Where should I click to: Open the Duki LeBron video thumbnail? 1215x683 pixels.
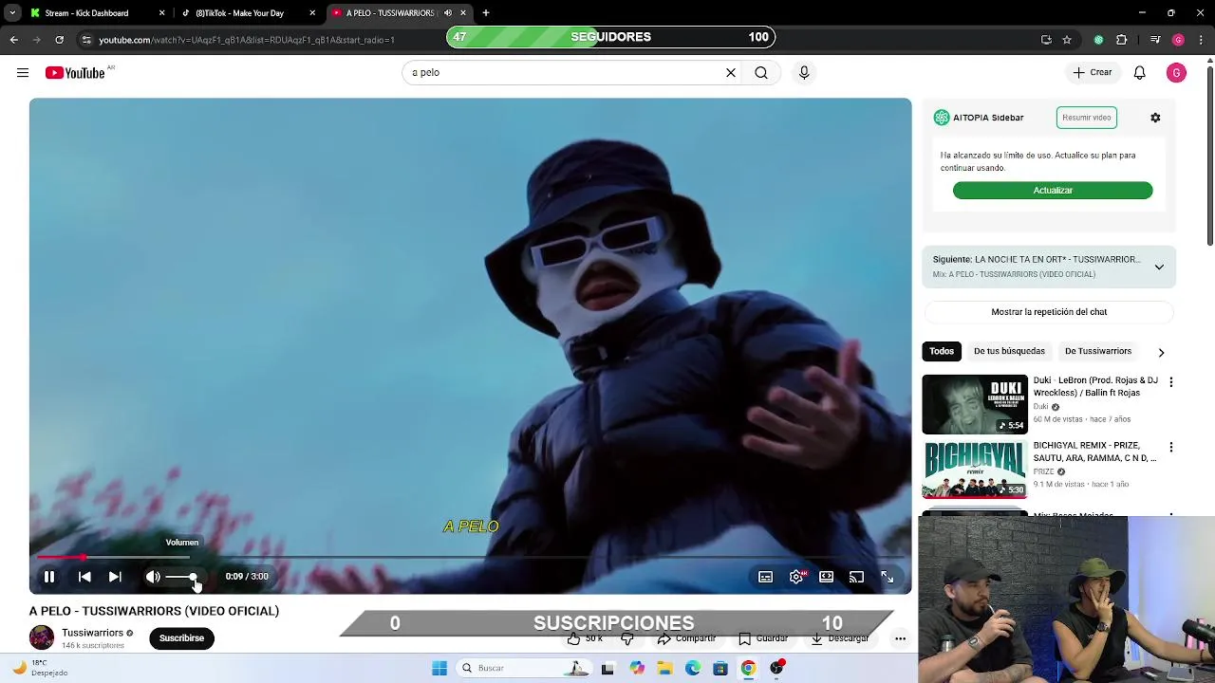[x=975, y=404]
